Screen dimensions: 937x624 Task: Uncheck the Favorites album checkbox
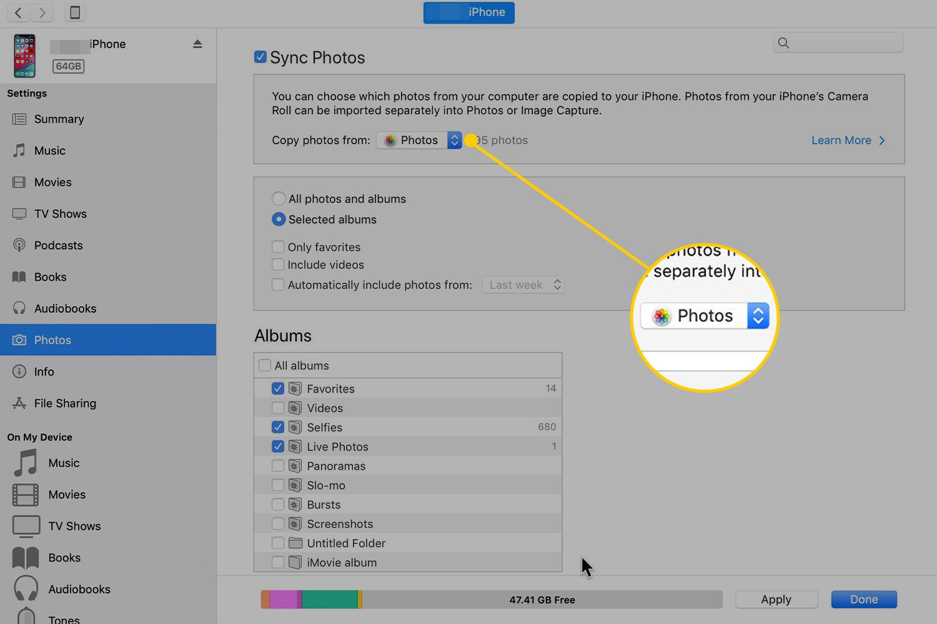(278, 388)
